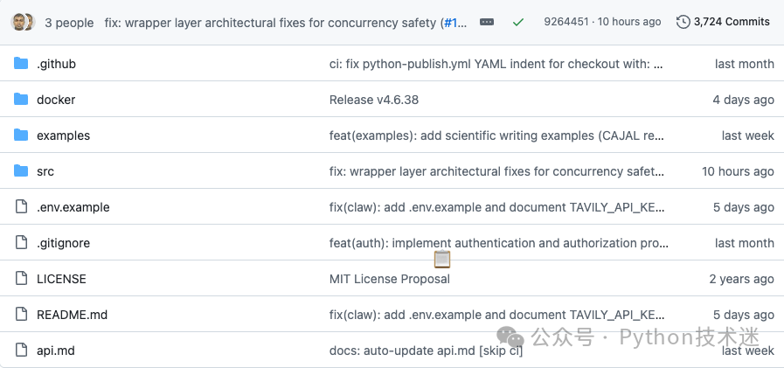Click '2 years ago' in the LICENSE row
The image size is (784, 368).
(741, 279)
